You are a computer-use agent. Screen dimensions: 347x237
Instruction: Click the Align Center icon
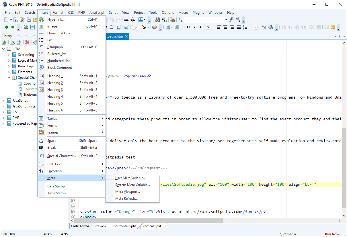pos(225,27)
